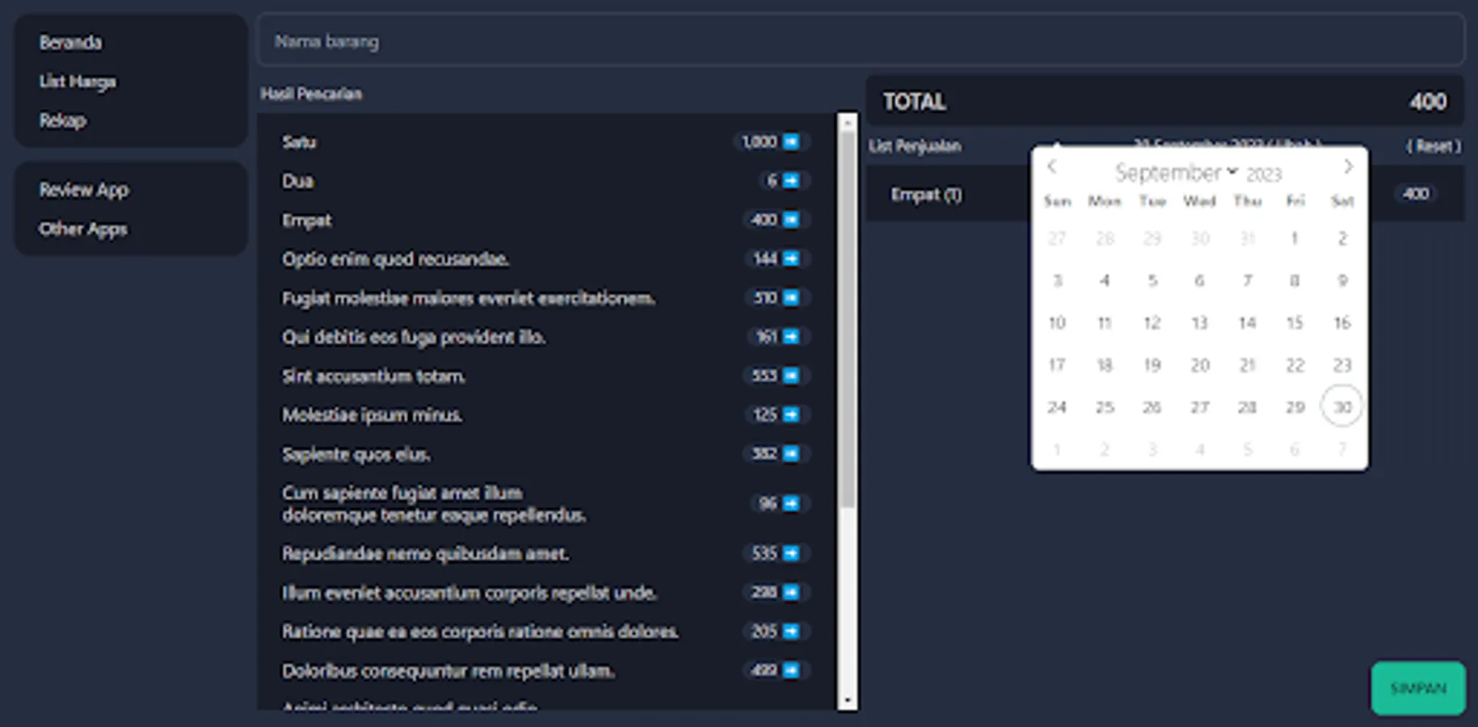Add Empat using its blue arrow icon
The image size is (1478, 727).
[791, 220]
